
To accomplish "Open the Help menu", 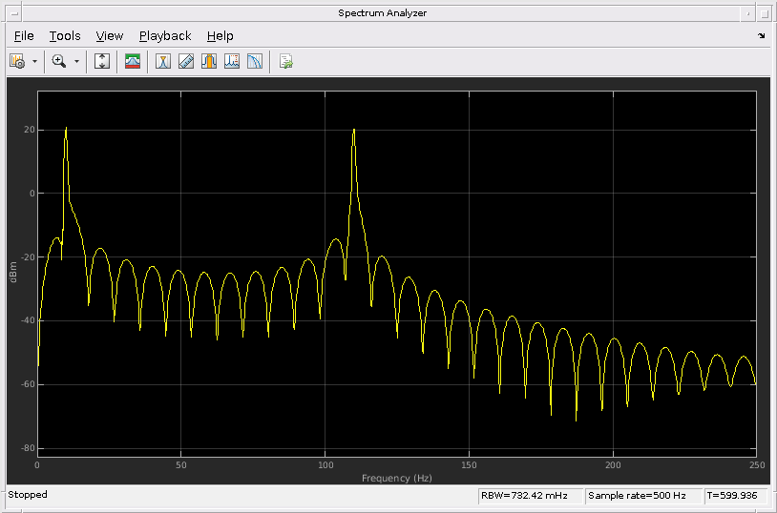I will pos(220,35).
